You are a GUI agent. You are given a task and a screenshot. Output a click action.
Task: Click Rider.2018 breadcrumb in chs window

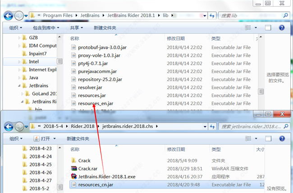coord(82,126)
